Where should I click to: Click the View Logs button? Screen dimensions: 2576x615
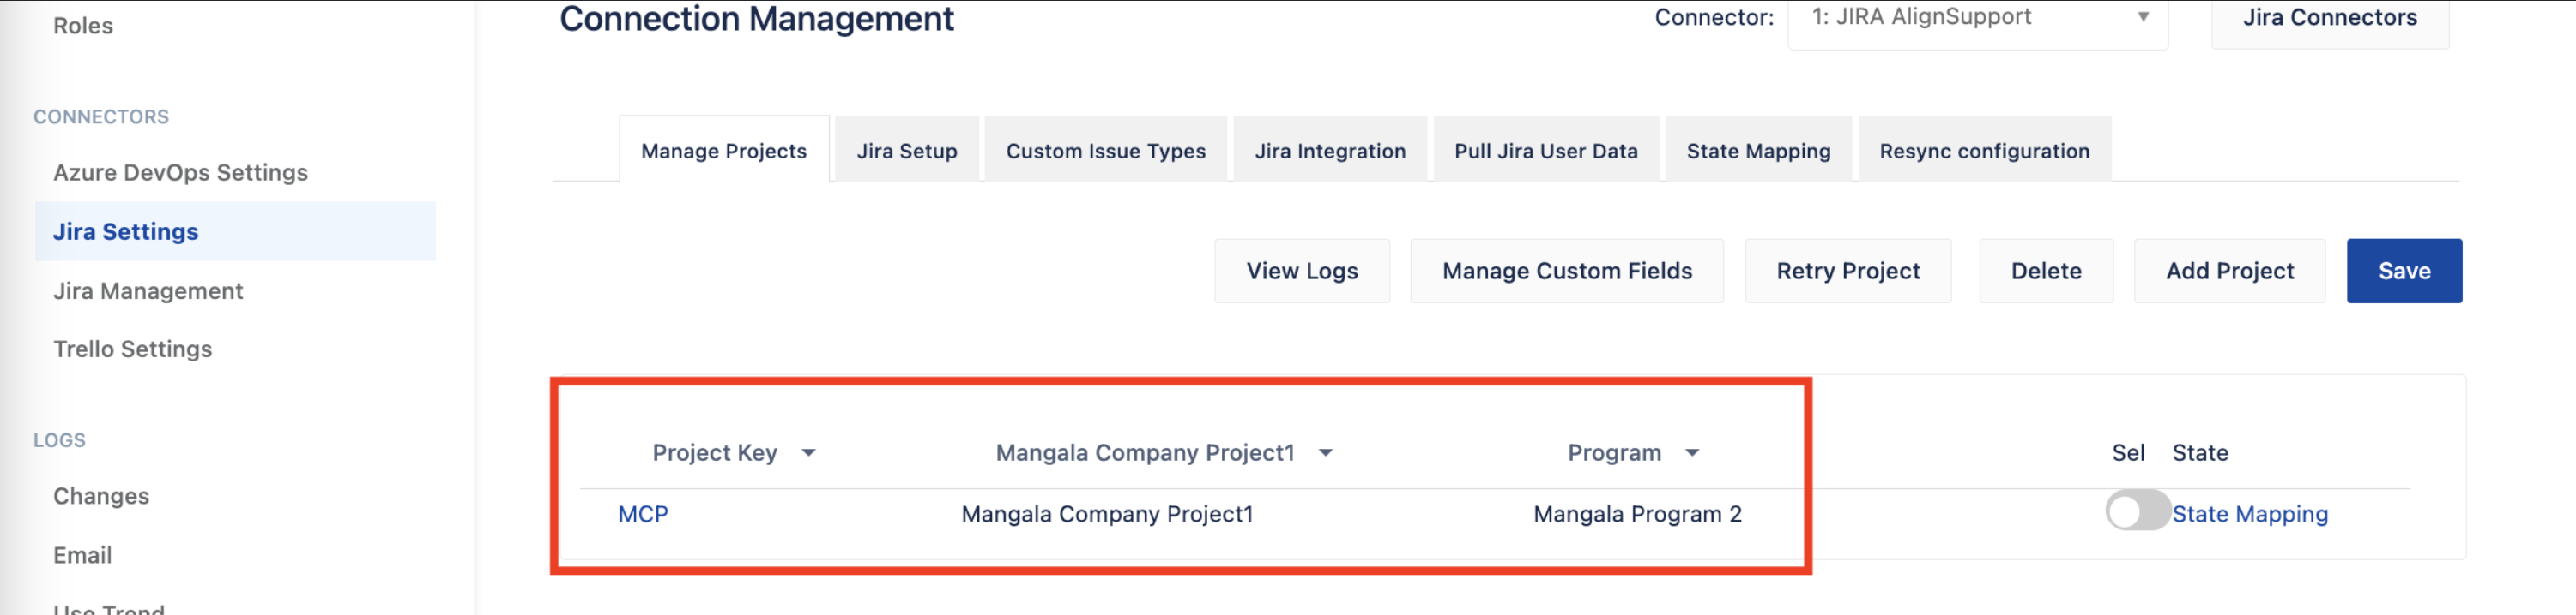(x=1301, y=271)
